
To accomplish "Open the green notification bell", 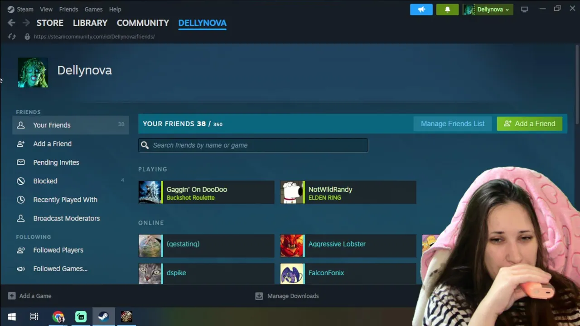I will pos(447,9).
